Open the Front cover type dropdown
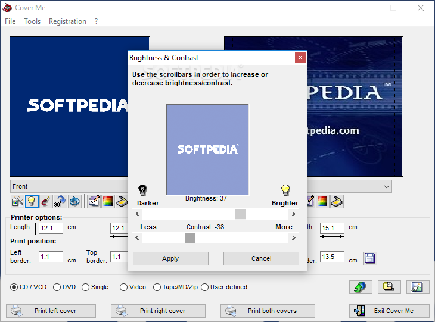This screenshot has width=435, height=322. 69,186
